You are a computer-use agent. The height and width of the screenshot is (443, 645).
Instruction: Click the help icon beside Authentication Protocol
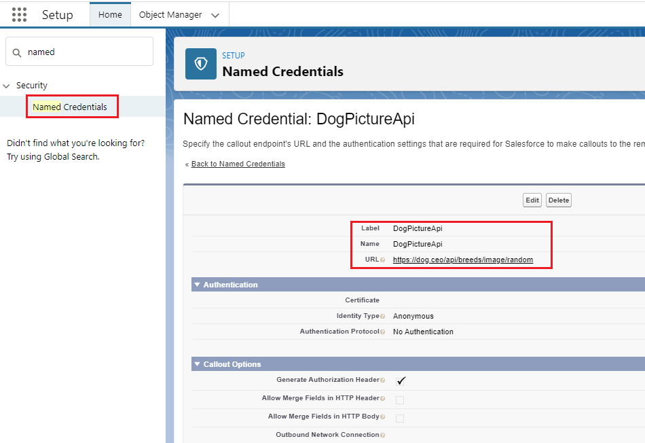384,332
